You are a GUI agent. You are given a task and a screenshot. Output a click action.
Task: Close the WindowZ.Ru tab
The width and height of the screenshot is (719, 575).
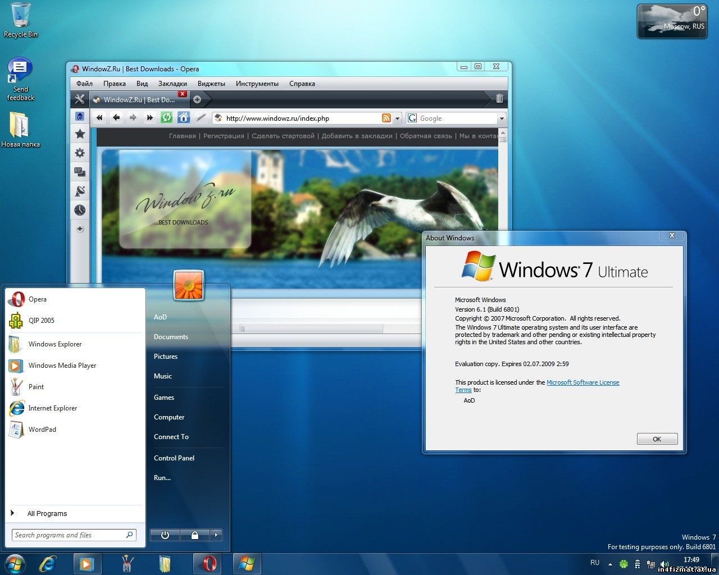[182, 94]
